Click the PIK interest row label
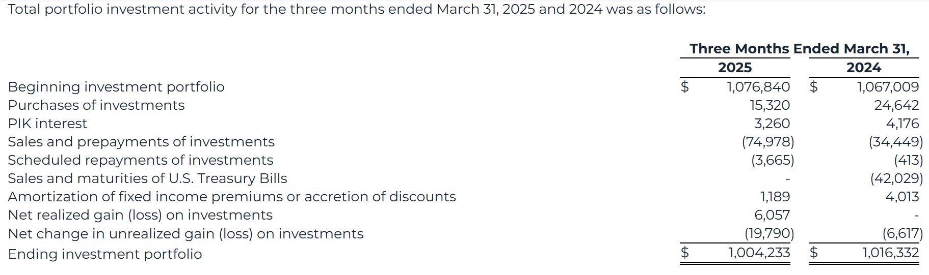This screenshot has height=275, width=929. pos(47,124)
